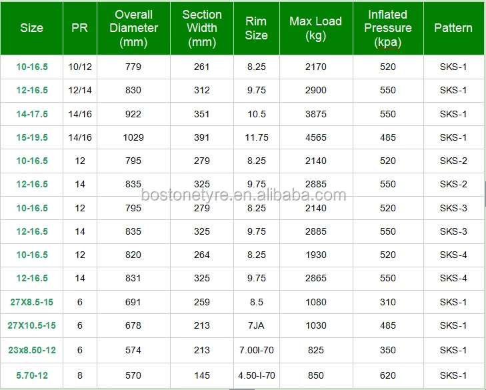The width and height of the screenshot is (486, 390).
Task: Select the 5.70-12 size entry
Action: click(x=32, y=375)
